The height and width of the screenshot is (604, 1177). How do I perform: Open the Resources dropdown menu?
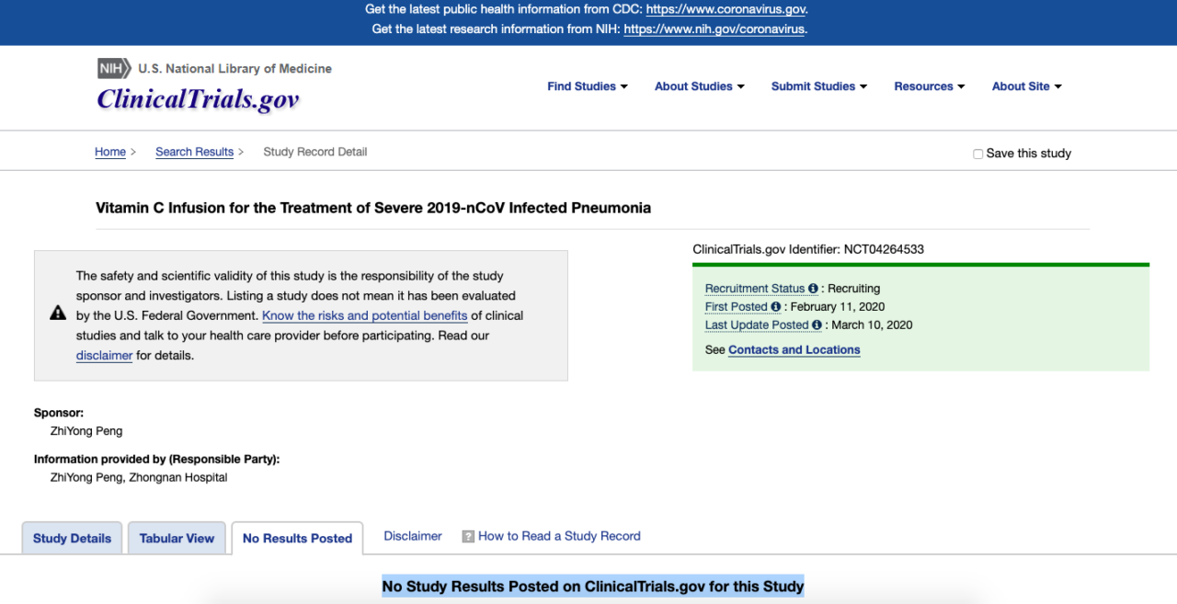click(x=930, y=86)
